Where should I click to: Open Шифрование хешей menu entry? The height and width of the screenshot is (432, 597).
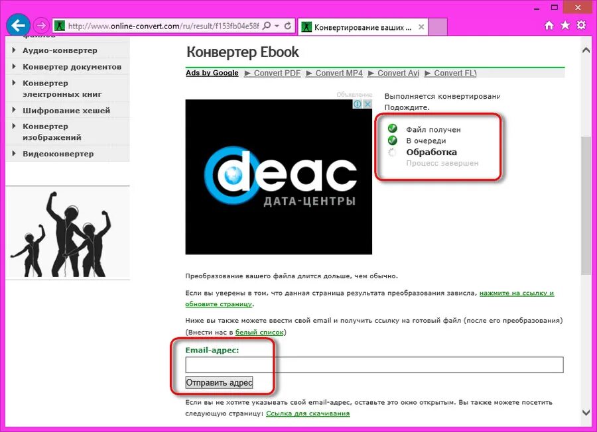coord(66,110)
